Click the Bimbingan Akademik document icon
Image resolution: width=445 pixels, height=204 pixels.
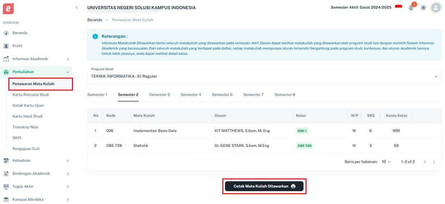click(6, 174)
